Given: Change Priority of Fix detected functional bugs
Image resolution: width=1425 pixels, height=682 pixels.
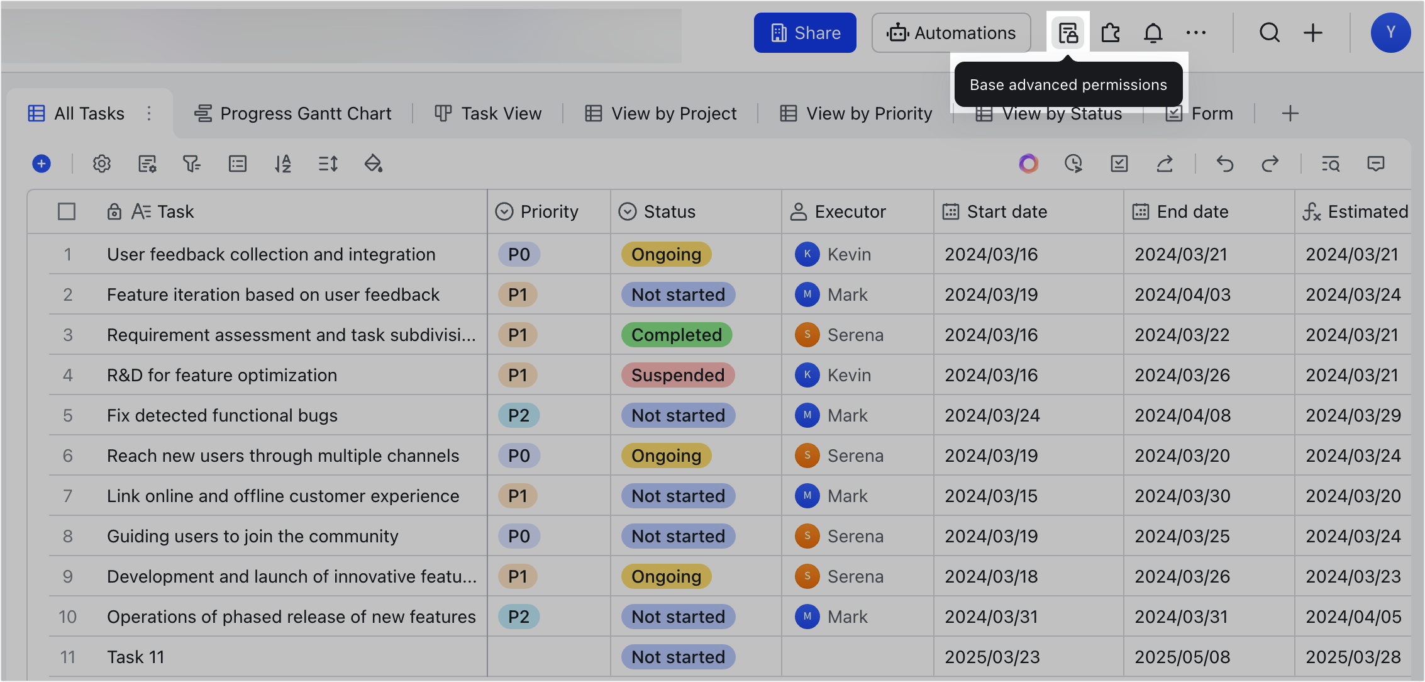Looking at the screenshot, I should (x=518, y=415).
